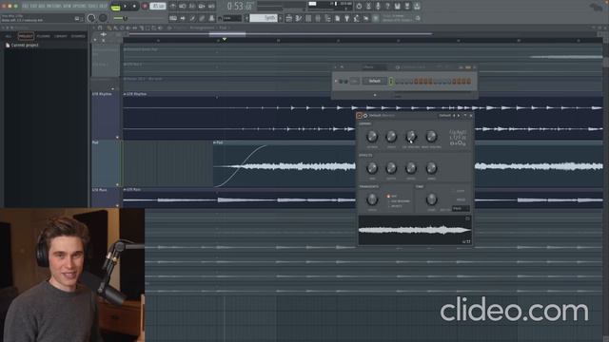Click the playhead marker on timeline
609x342 pixels.
pos(225,39)
